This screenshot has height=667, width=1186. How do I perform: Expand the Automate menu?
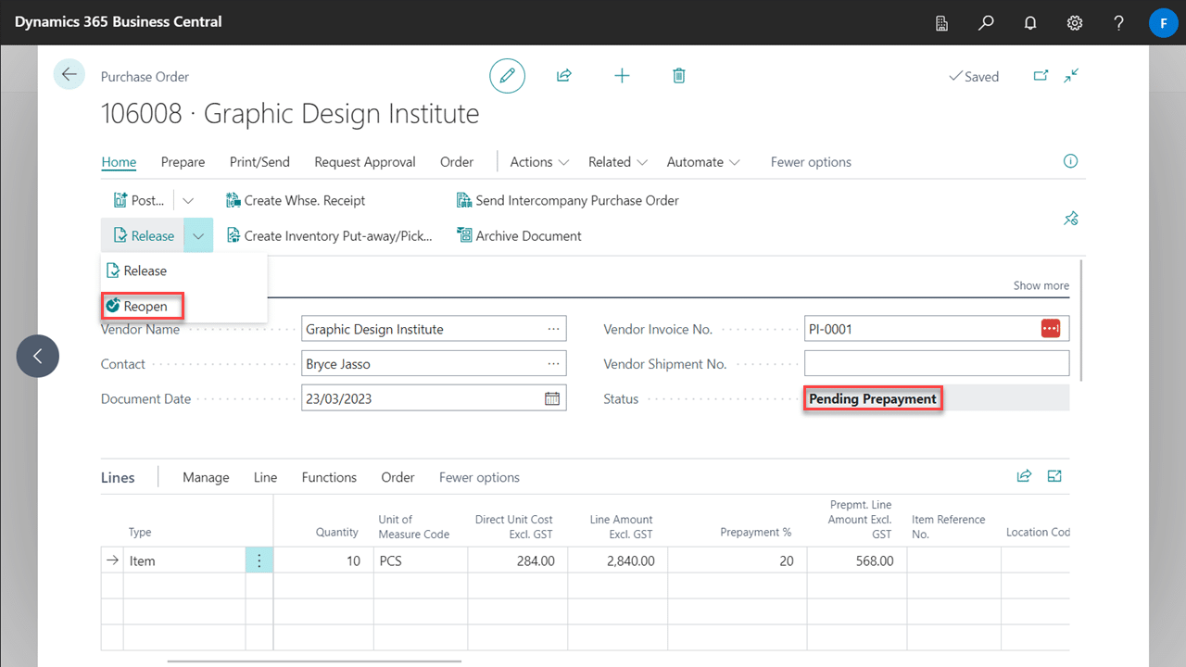pyautogui.click(x=704, y=161)
